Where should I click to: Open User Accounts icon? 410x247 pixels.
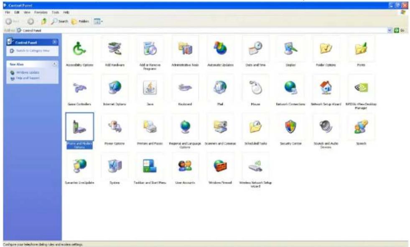click(x=185, y=166)
